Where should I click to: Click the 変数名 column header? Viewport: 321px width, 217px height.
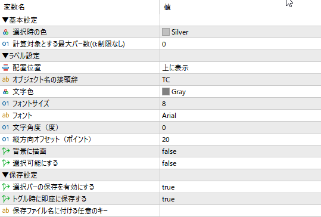(80, 7)
